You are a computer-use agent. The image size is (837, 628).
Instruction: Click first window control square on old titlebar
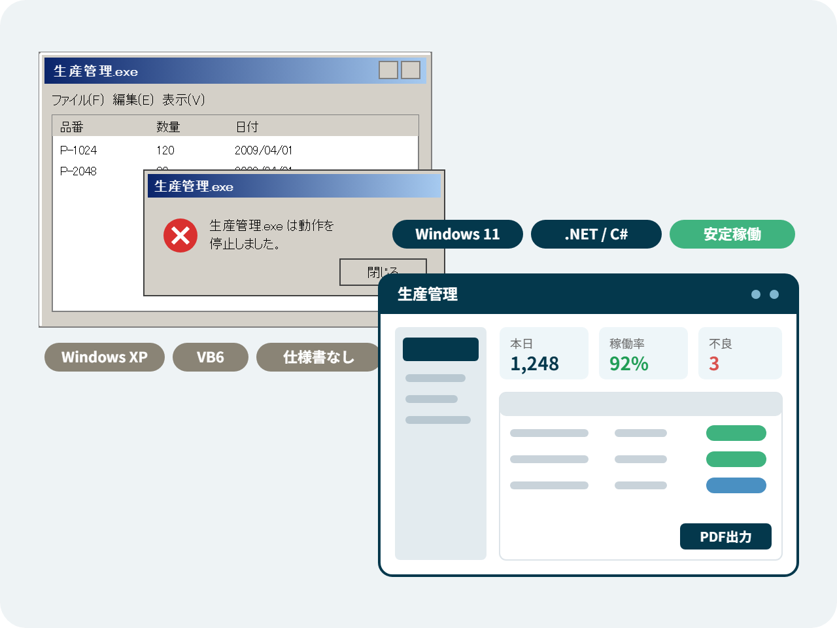coord(388,70)
